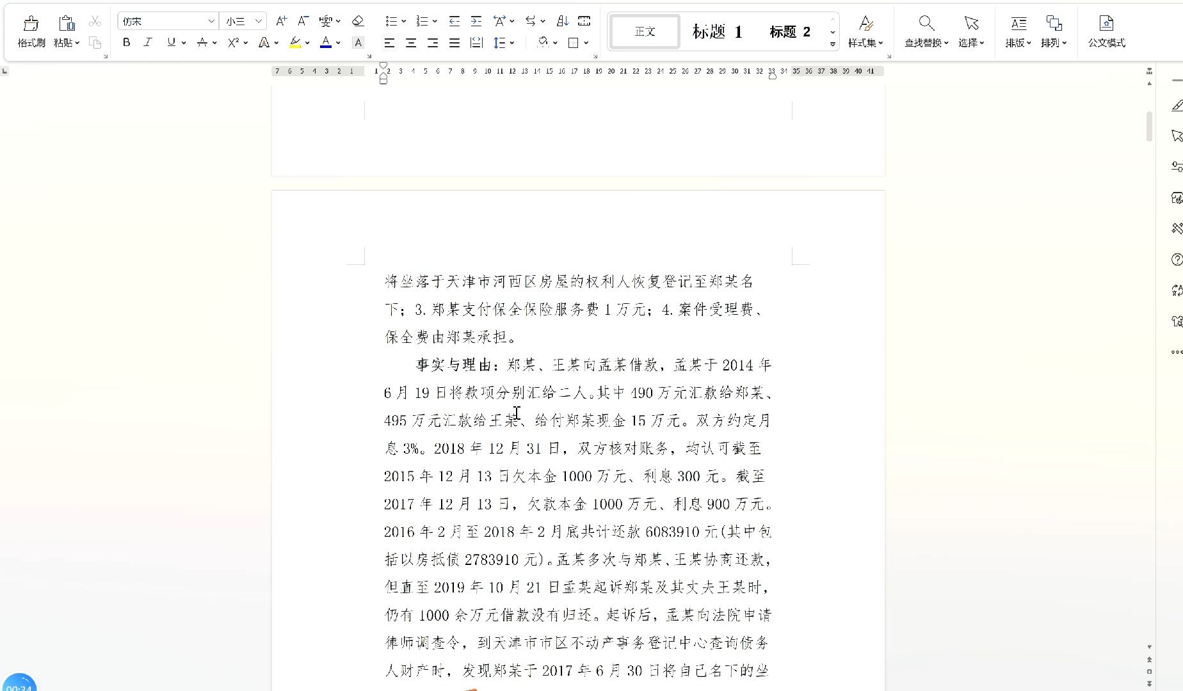Image resolution: width=1183 pixels, height=691 pixels.
Task: Click the Sort (A-Z arrow) icon
Action: point(563,21)
